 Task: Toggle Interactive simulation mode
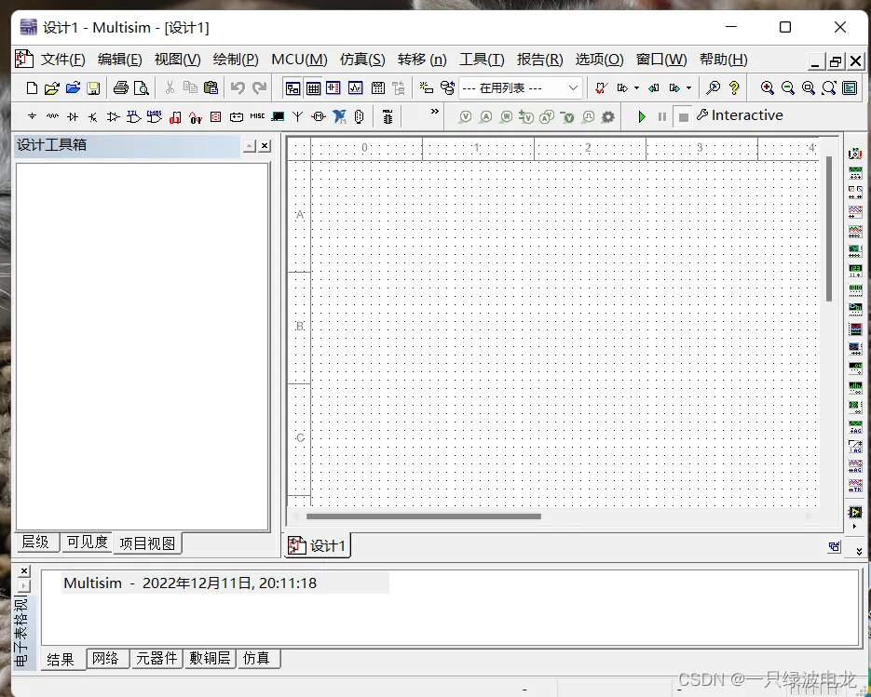pyautogui.click(x=742, y=115)
